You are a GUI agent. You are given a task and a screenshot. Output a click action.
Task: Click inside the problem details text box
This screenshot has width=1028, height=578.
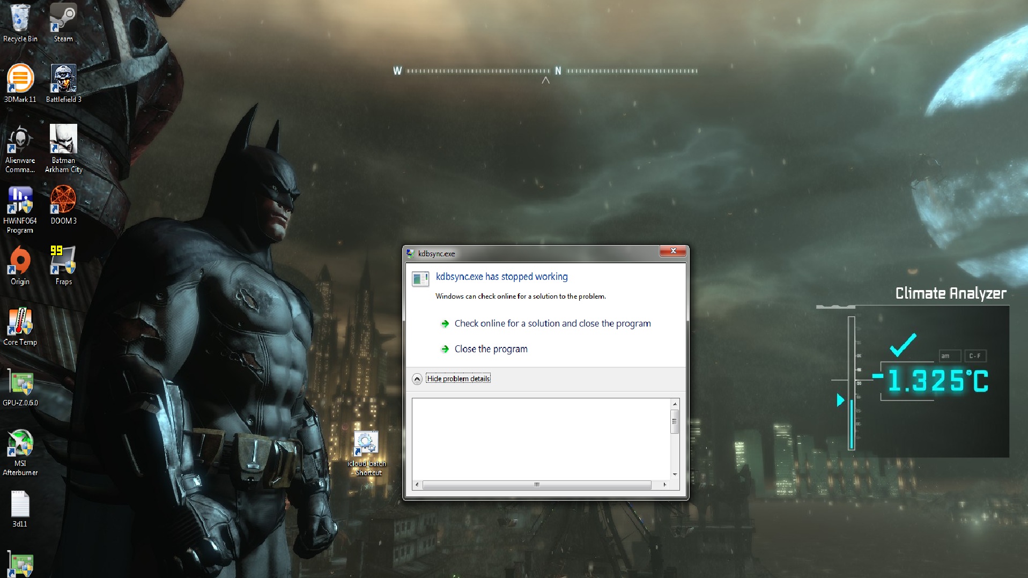click(541, 439)
